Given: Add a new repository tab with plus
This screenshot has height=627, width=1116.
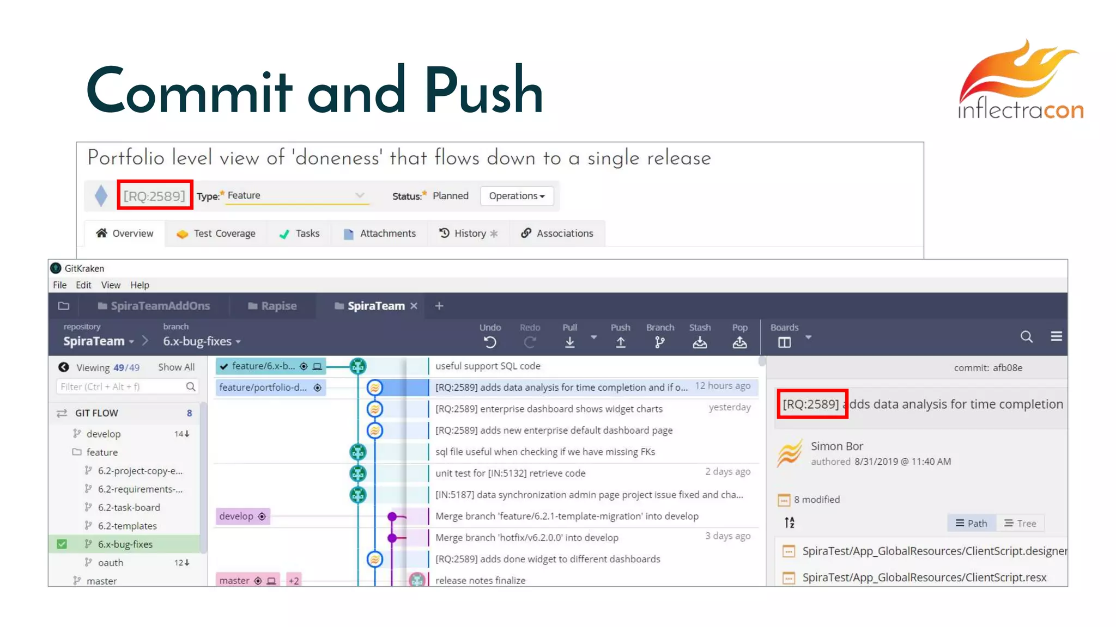Looking at the screenshot, I should point(439,306).
